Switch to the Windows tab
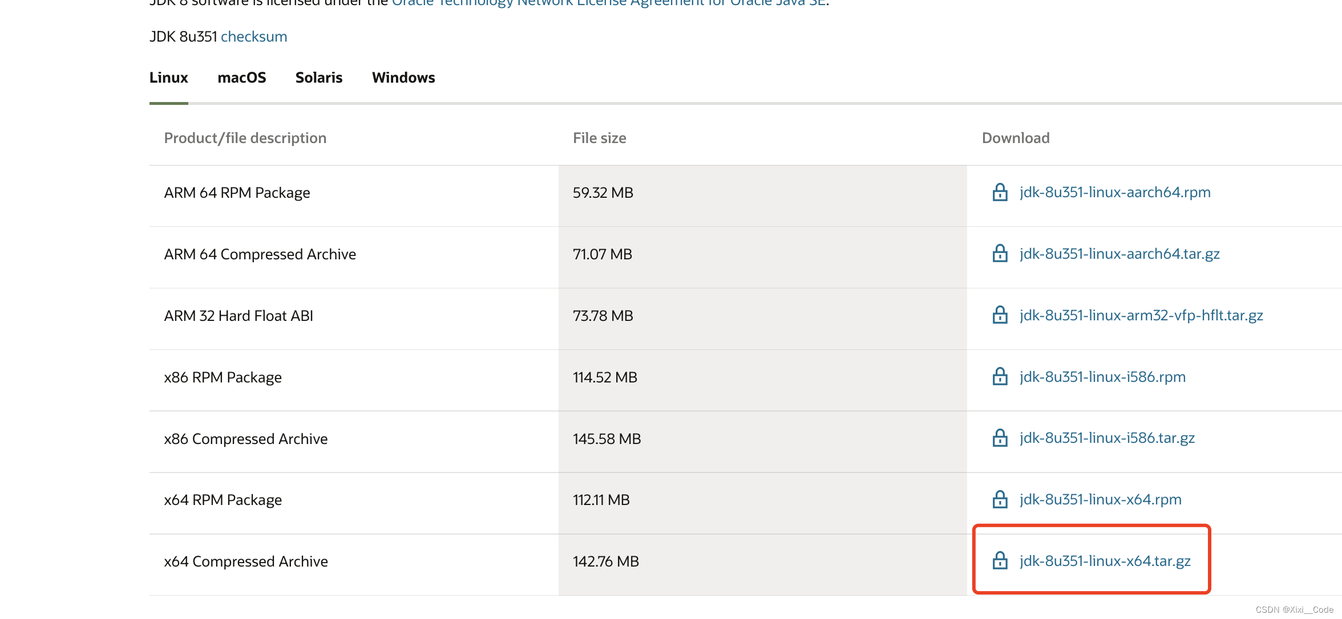The width and height of the screenshot is (1342, 619). tap(403, 78)
